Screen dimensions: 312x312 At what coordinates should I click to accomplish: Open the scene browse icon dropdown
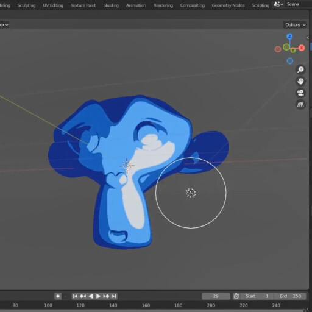[278, 4]
